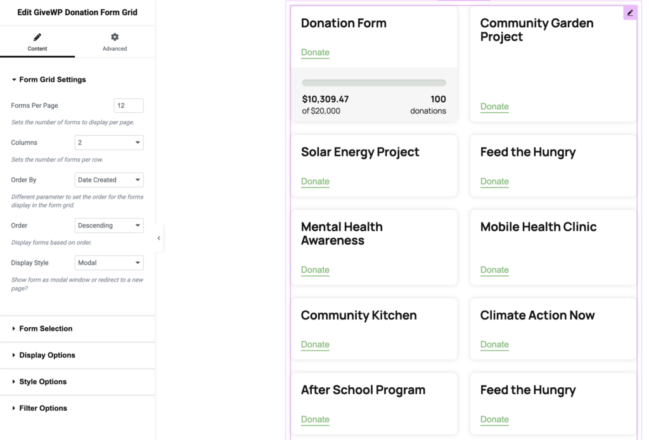Expand the Form Selection section
649x440 pixels.
46,328
